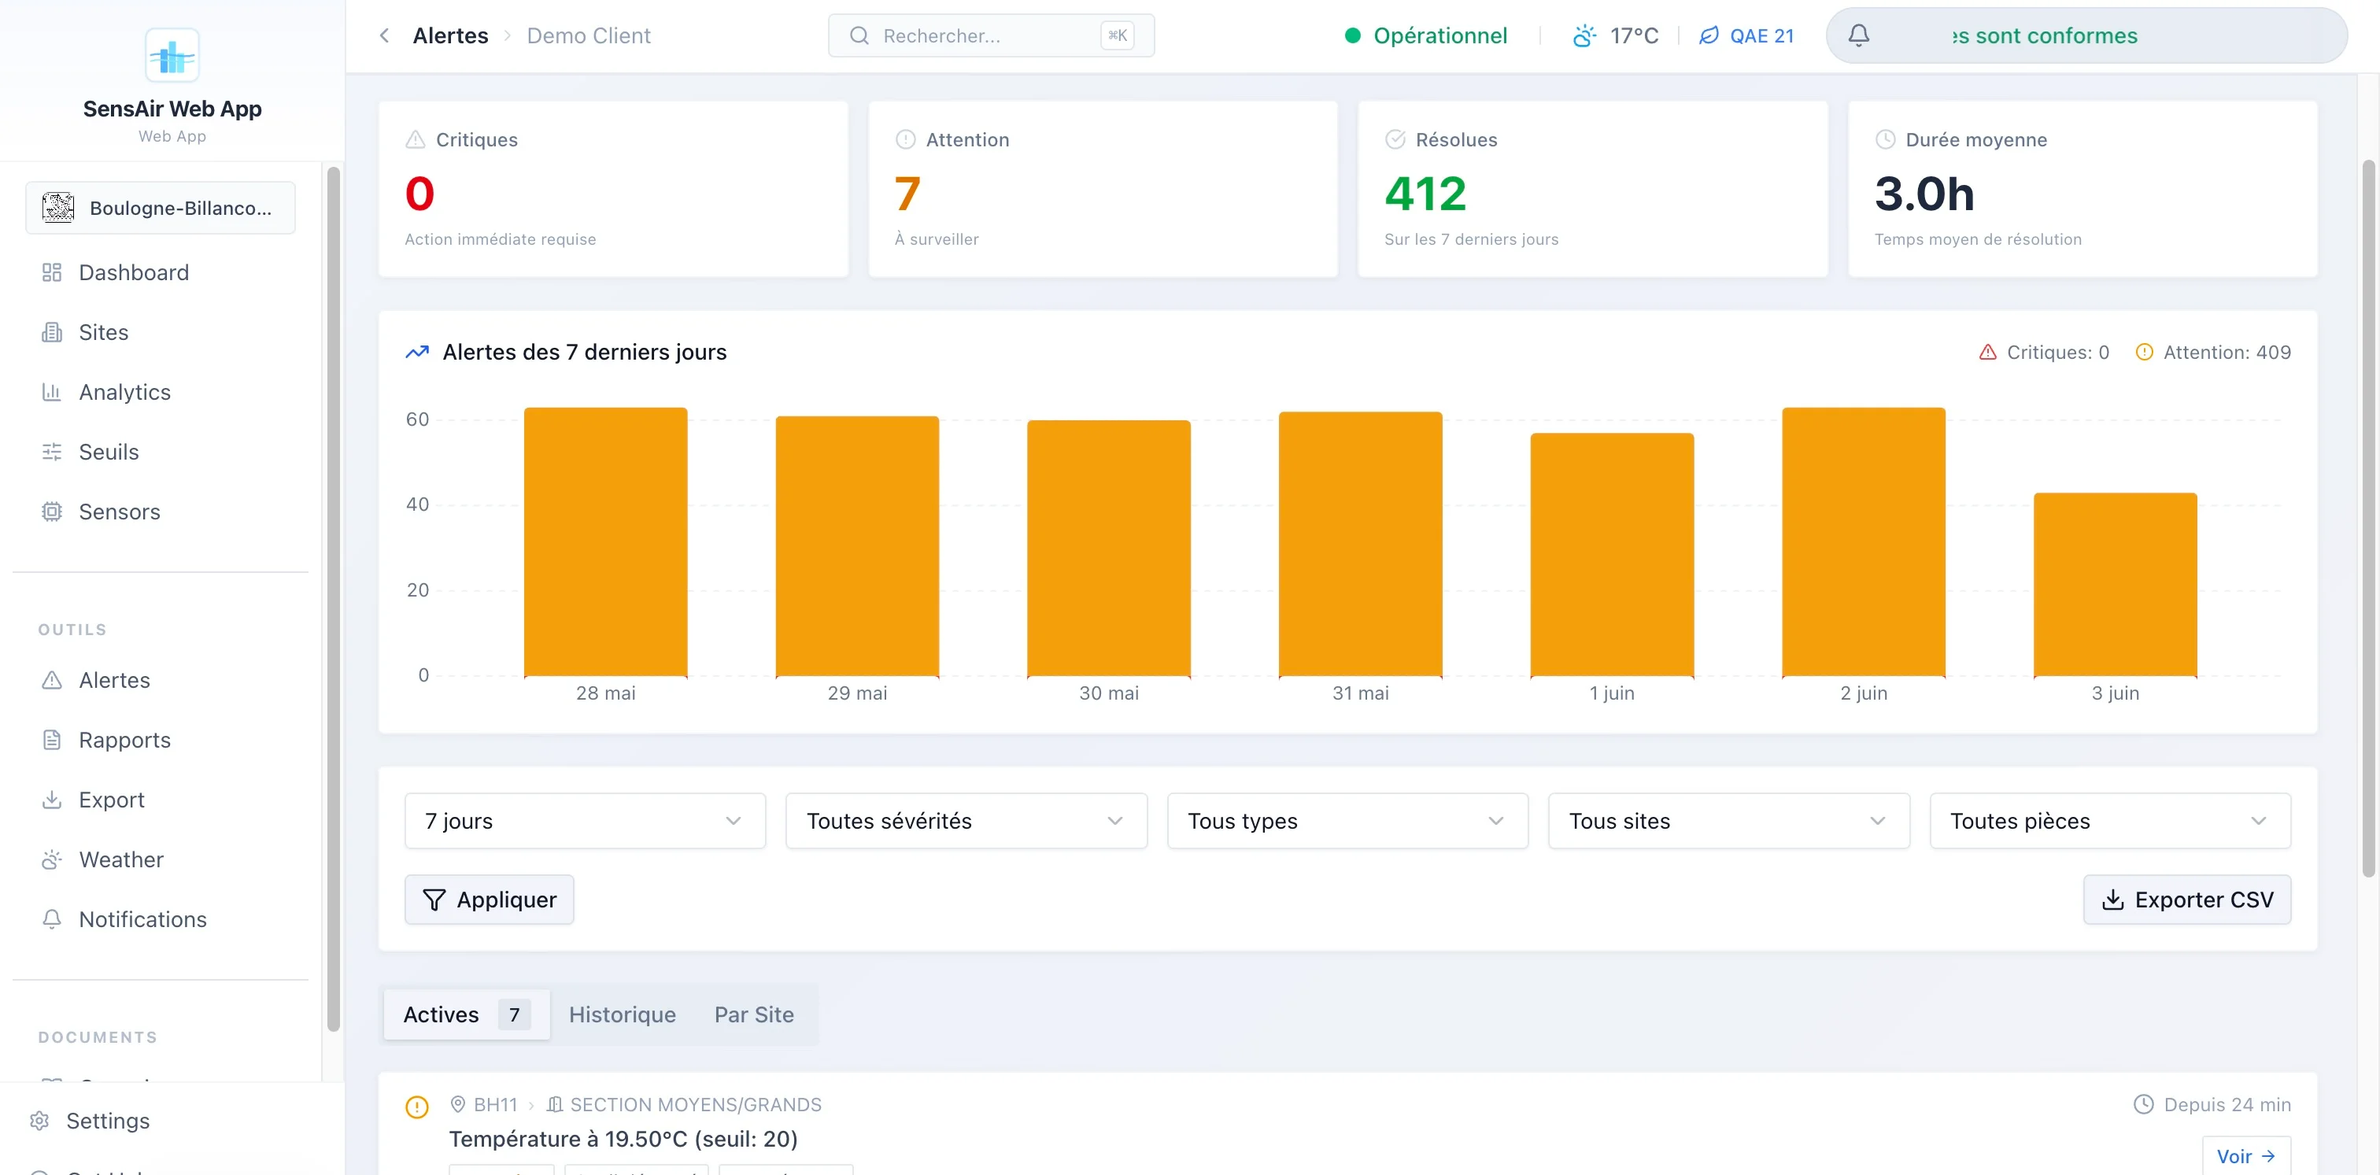Click the header notification bell icon
Screen dimensions: 2380x1175
[1859, 35]
